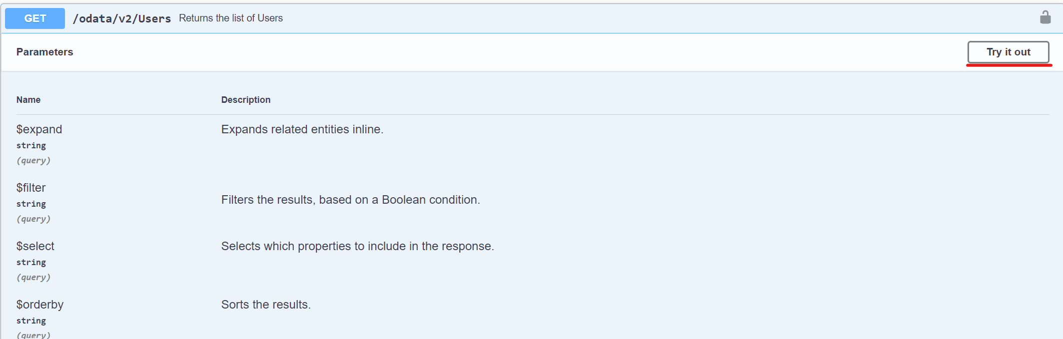The height and width of the screenshot is (339, 1063).
Task: Click the 'Selects which properties' description text
Action: coord(357,246)
